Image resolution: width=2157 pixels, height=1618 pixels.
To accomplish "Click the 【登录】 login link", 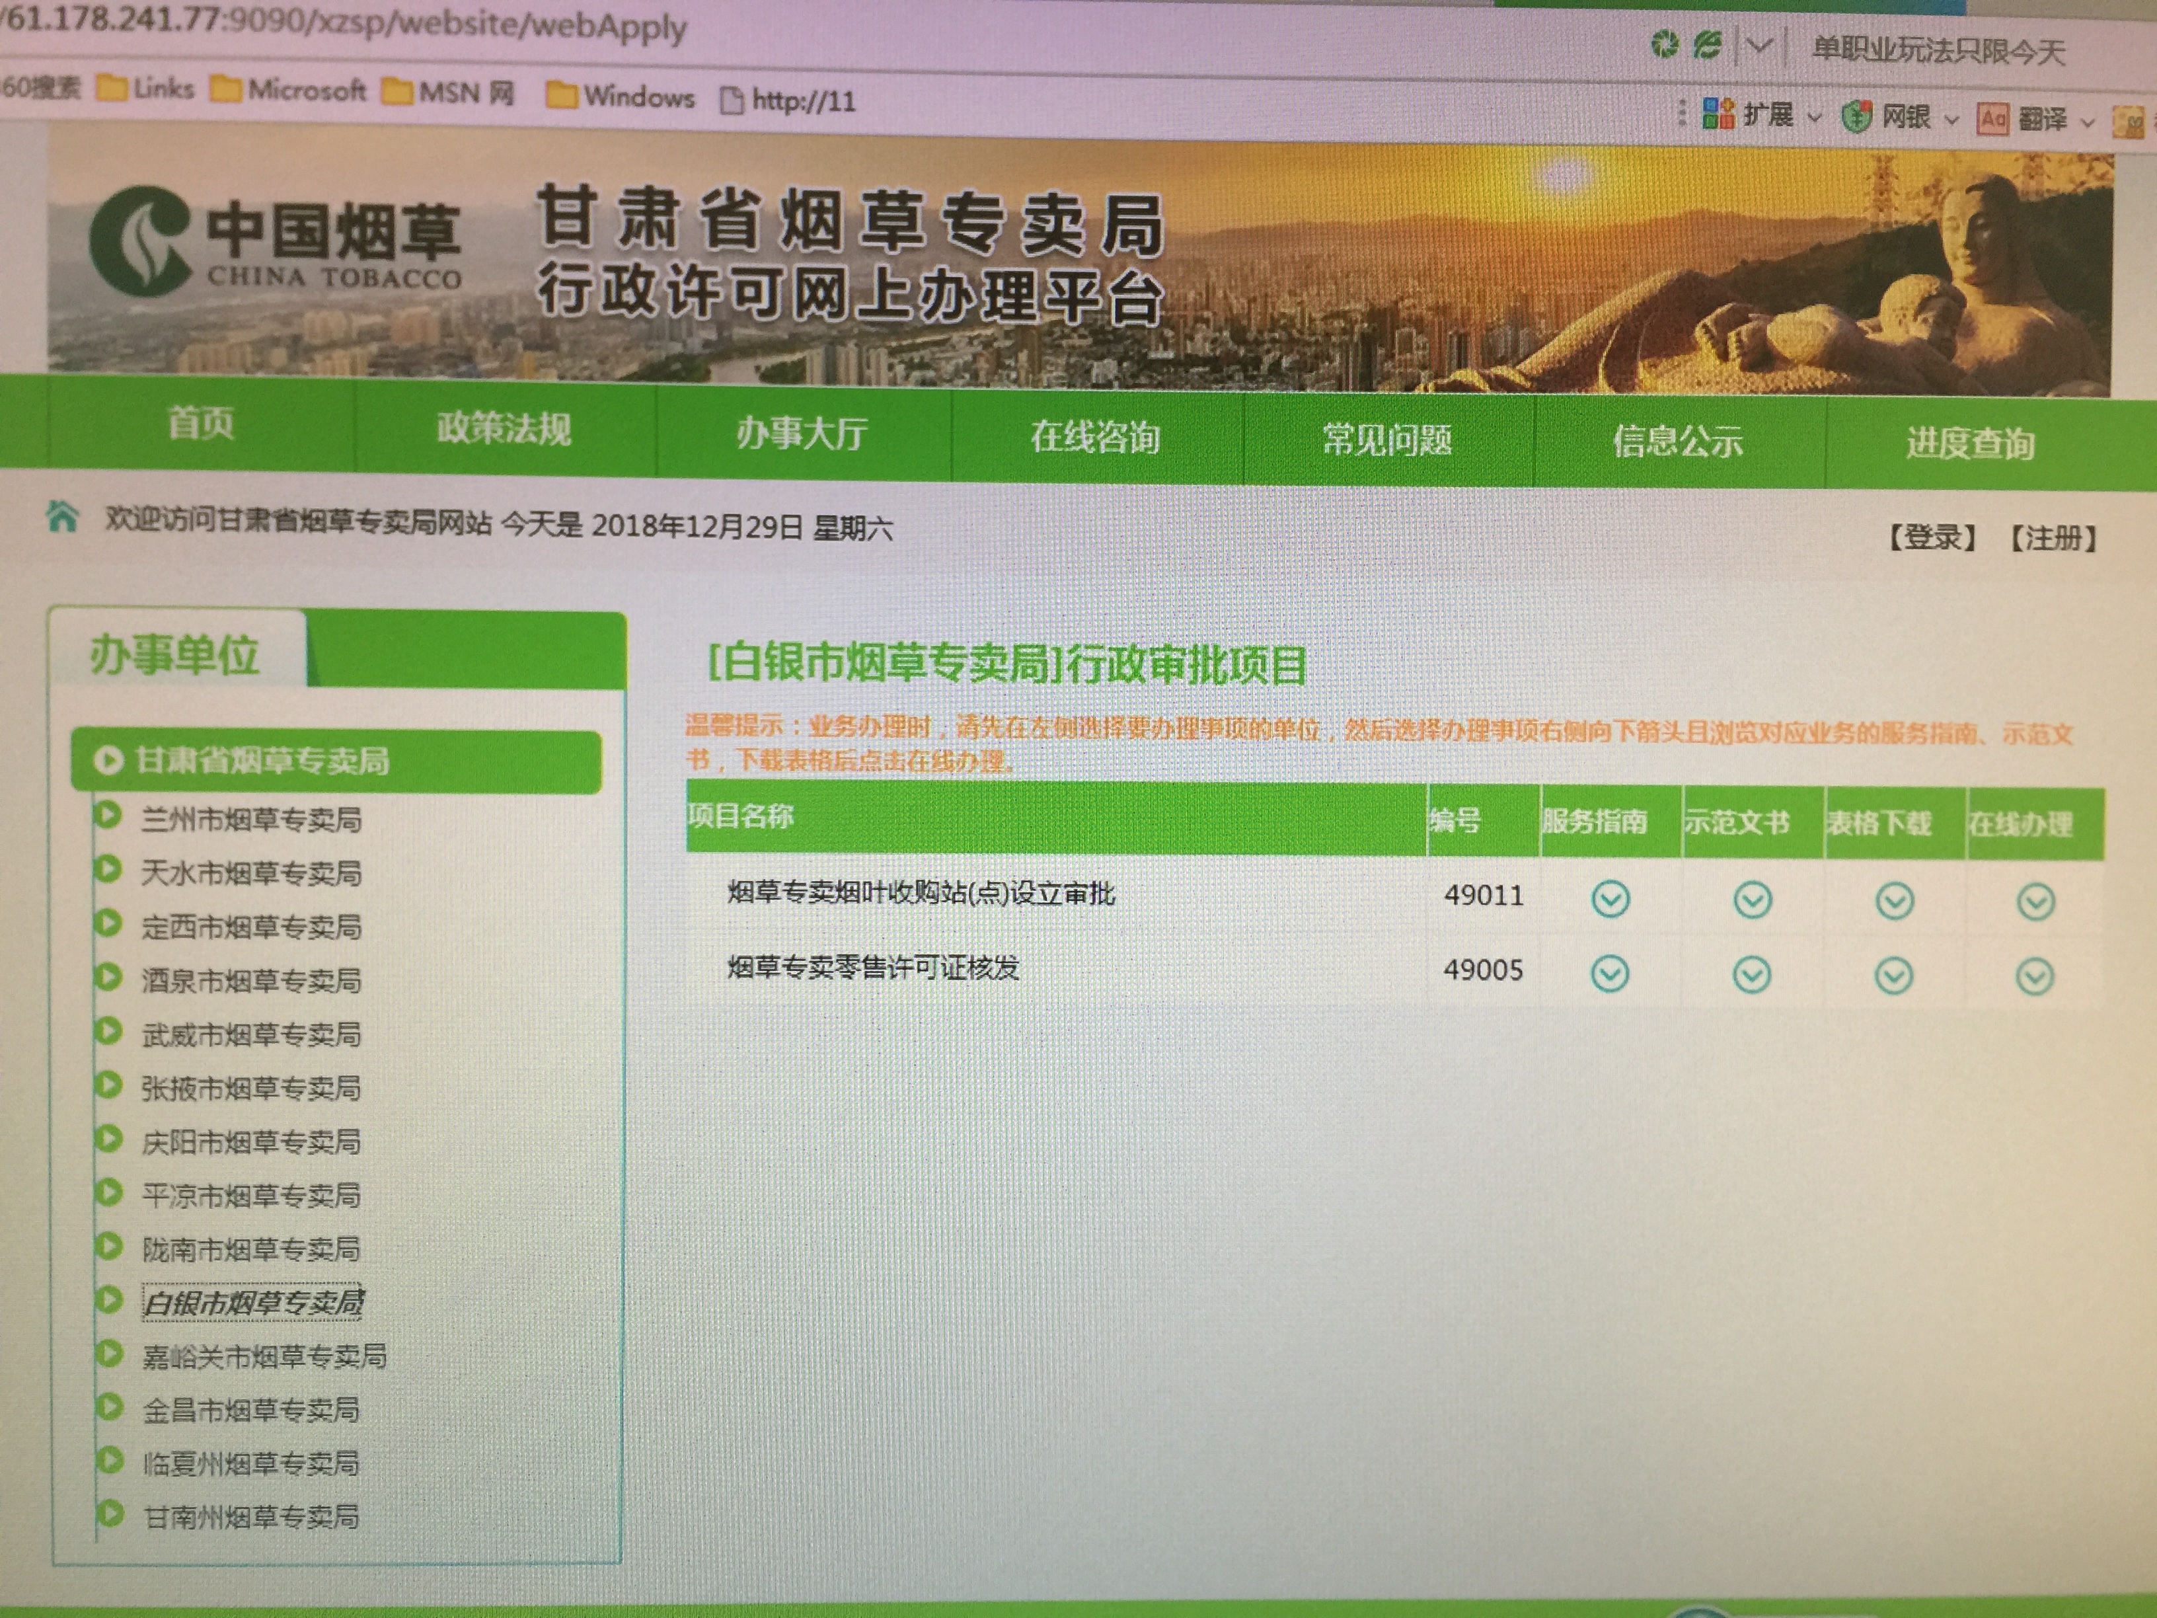I will [x=1932, y=537].
